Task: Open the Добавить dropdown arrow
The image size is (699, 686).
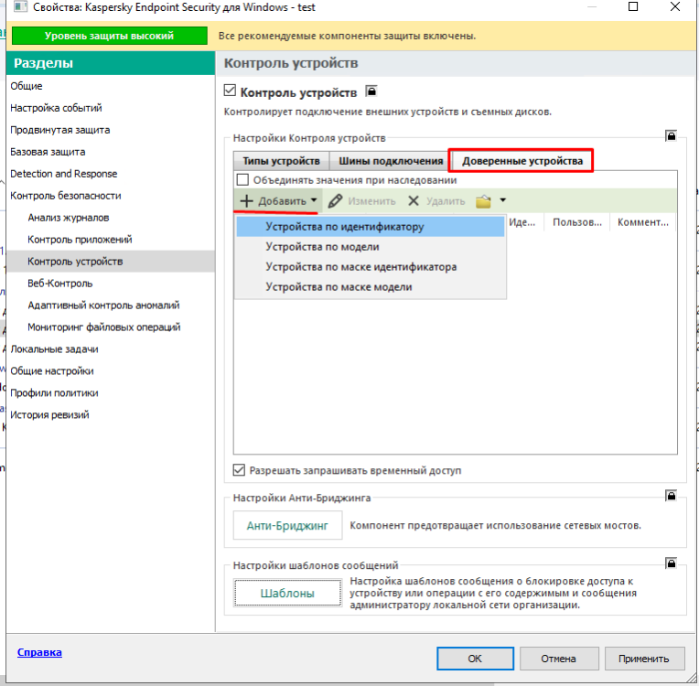Action: tap(314, 200)
